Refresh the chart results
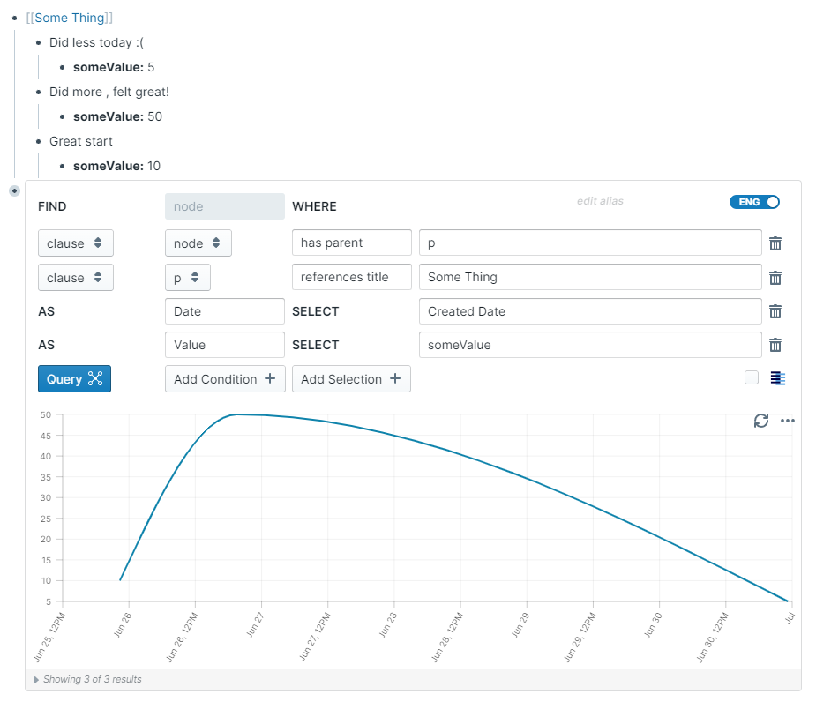 [x=761, y=421]
